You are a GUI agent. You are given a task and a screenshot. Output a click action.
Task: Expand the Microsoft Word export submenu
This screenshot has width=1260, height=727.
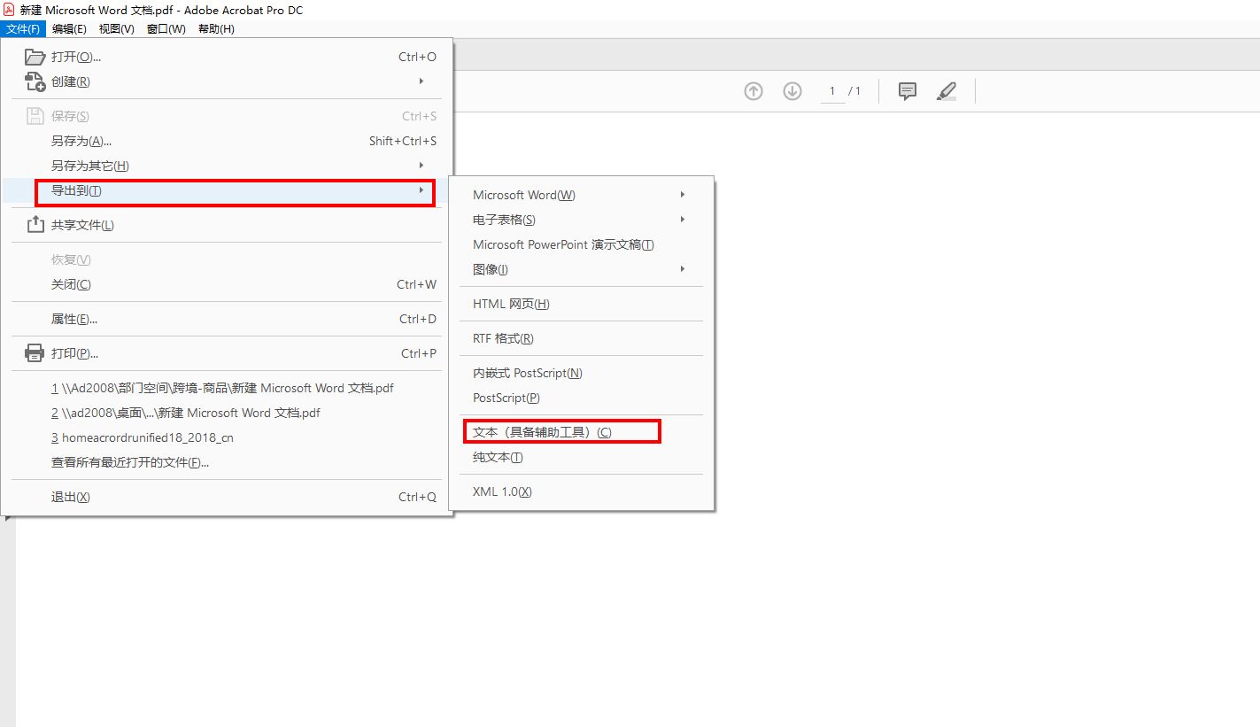point(581,195)
